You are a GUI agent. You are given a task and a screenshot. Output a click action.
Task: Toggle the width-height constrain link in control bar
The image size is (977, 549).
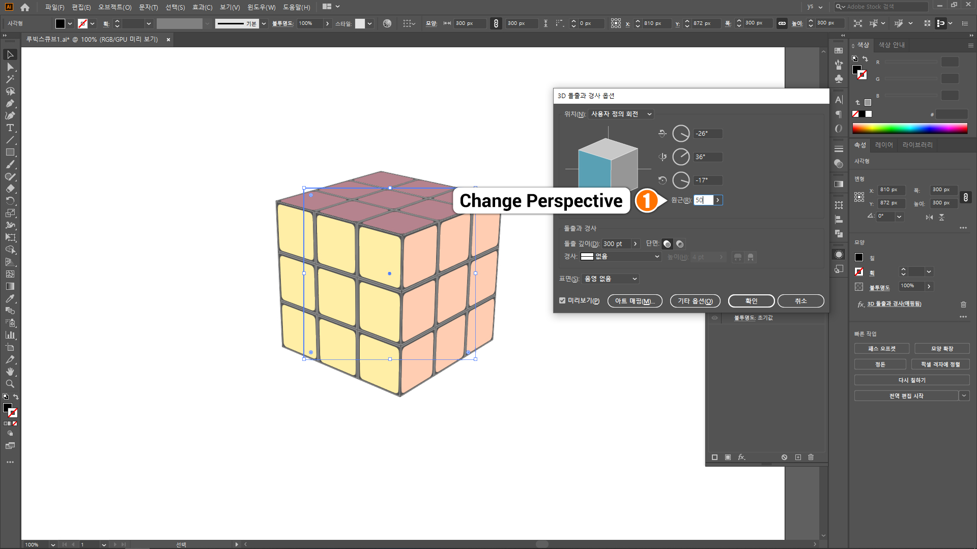coord(782,23)
